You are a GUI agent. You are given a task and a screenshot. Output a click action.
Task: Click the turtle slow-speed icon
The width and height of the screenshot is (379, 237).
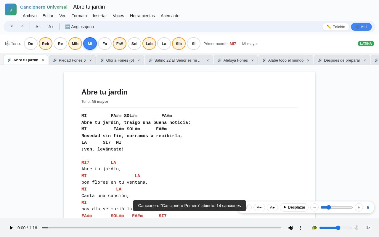(314, 228)
